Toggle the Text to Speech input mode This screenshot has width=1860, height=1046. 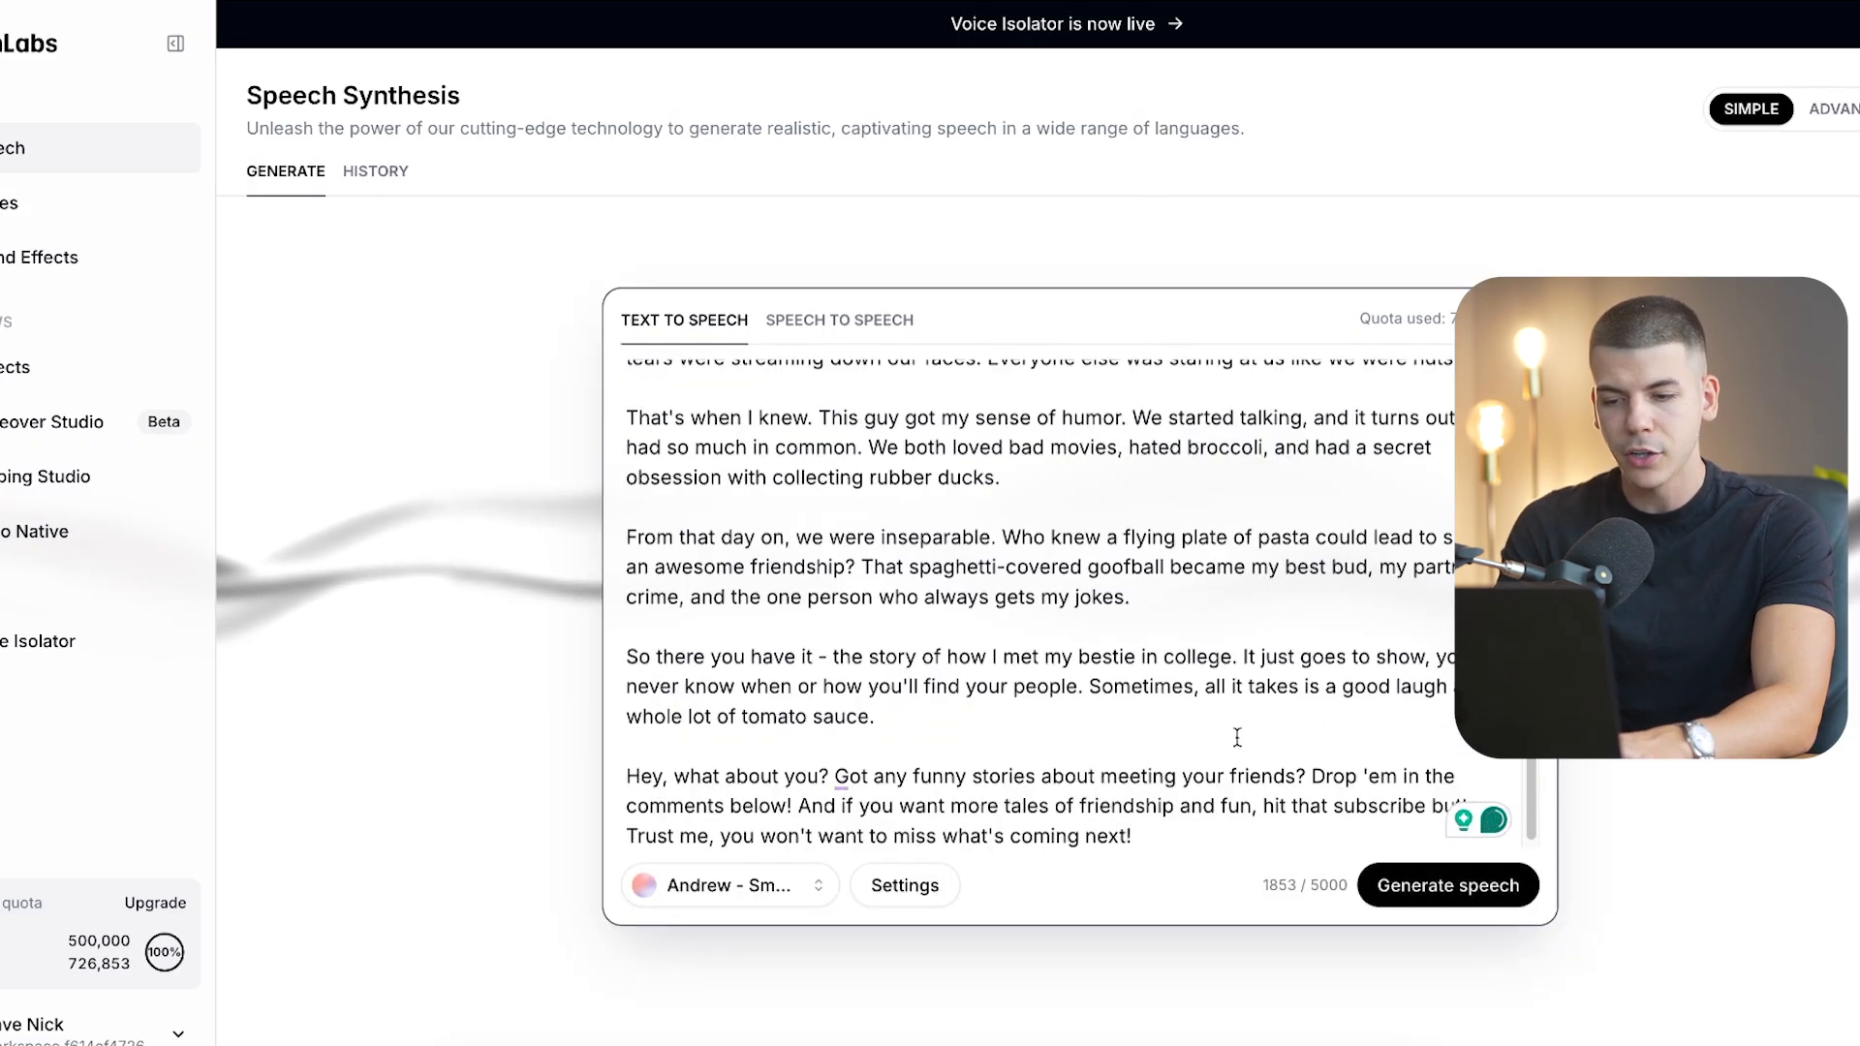click(683, 320)
